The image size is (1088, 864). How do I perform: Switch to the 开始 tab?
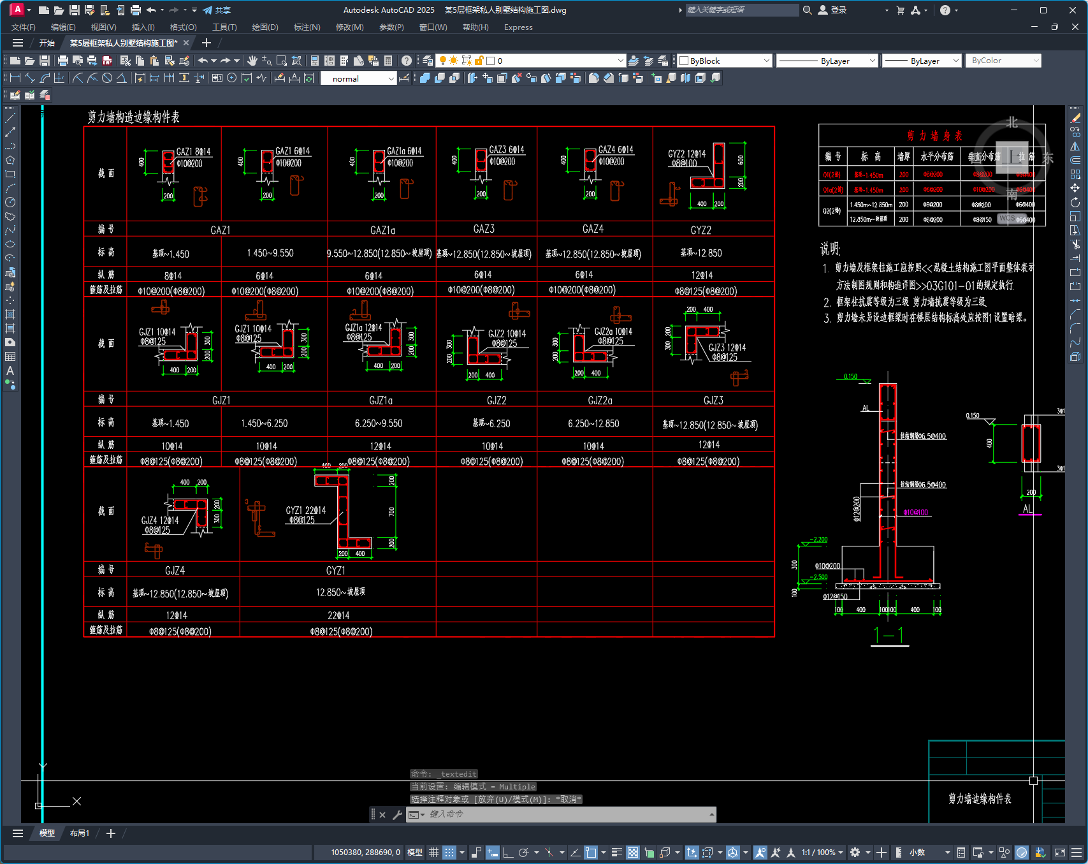pyautogui.click(x=47, y=43)
